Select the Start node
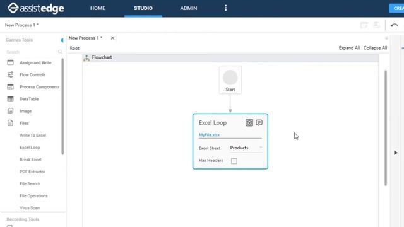The width and height of the screenshot is (404, 227). 230,80
